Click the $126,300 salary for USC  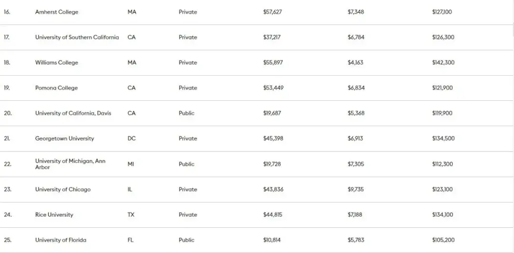[x=443, y=37]
